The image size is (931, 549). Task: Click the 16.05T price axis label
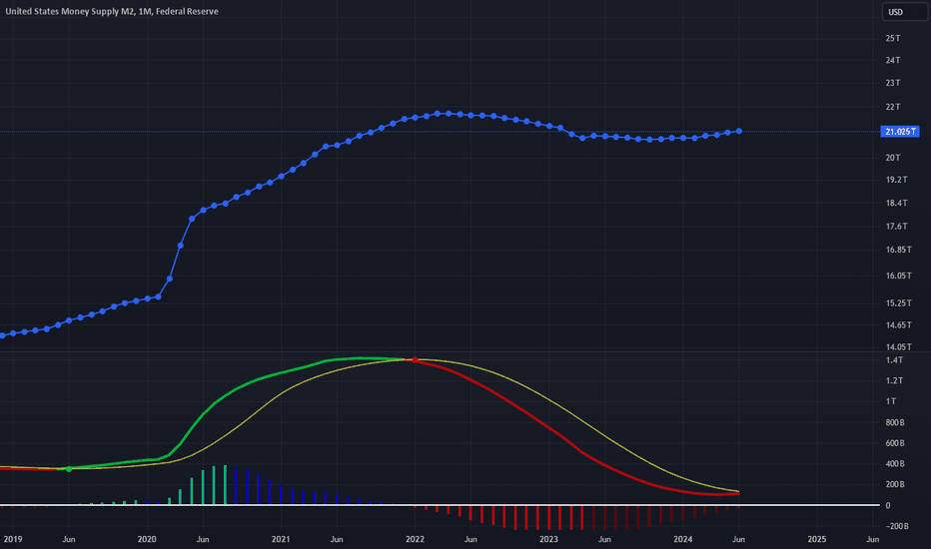pos(899,275)
